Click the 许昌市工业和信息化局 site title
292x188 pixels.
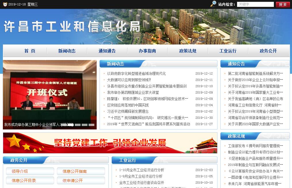(72, 27)
